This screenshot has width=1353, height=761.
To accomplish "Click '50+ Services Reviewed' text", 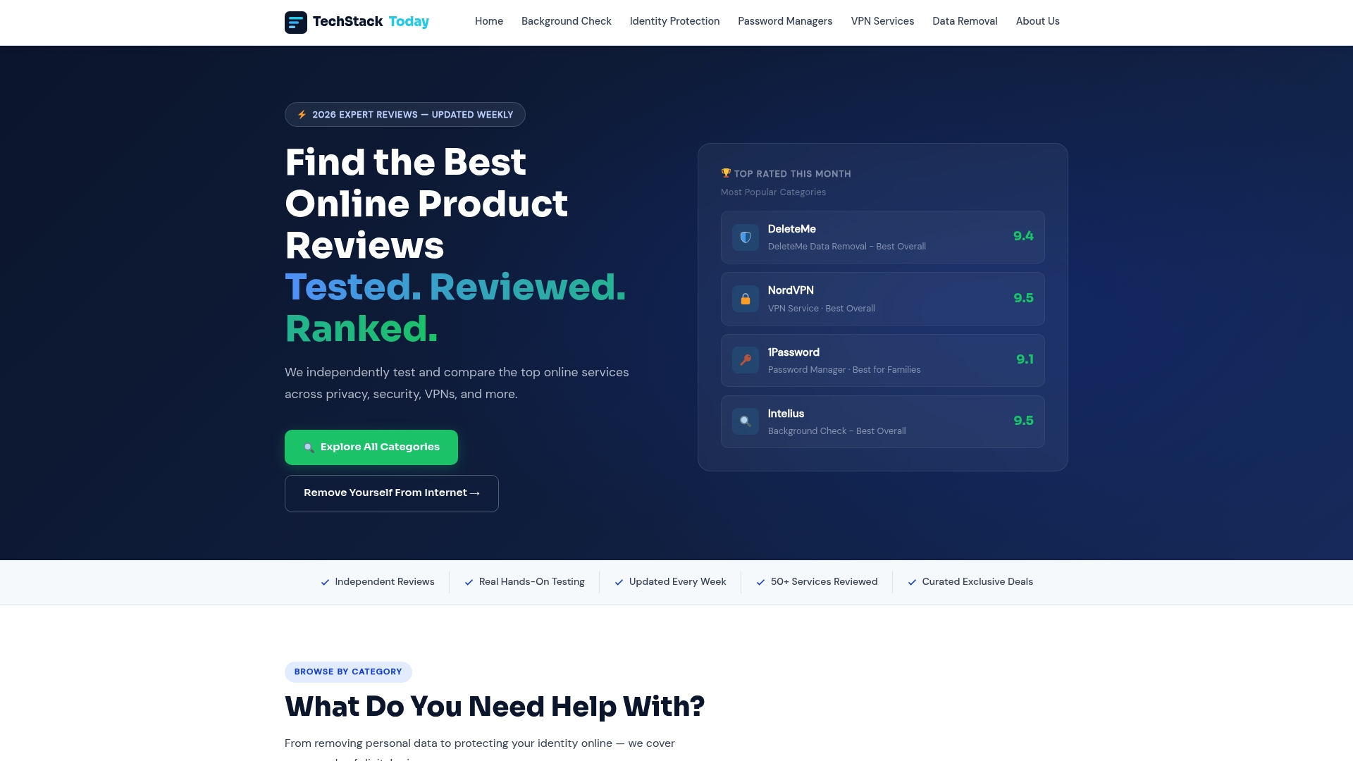I will click(824, 582).
